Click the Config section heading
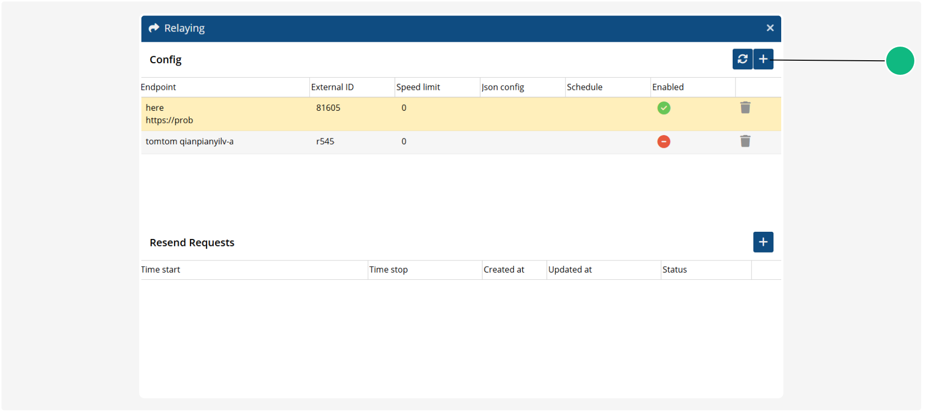926x412 pixels. point(165,60)
